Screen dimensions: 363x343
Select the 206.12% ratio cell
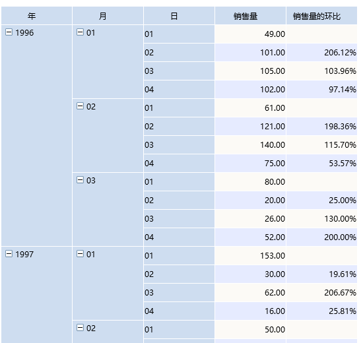(x=322, y=53)
